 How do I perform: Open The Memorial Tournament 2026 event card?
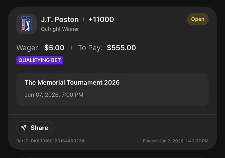coord(112,90)
